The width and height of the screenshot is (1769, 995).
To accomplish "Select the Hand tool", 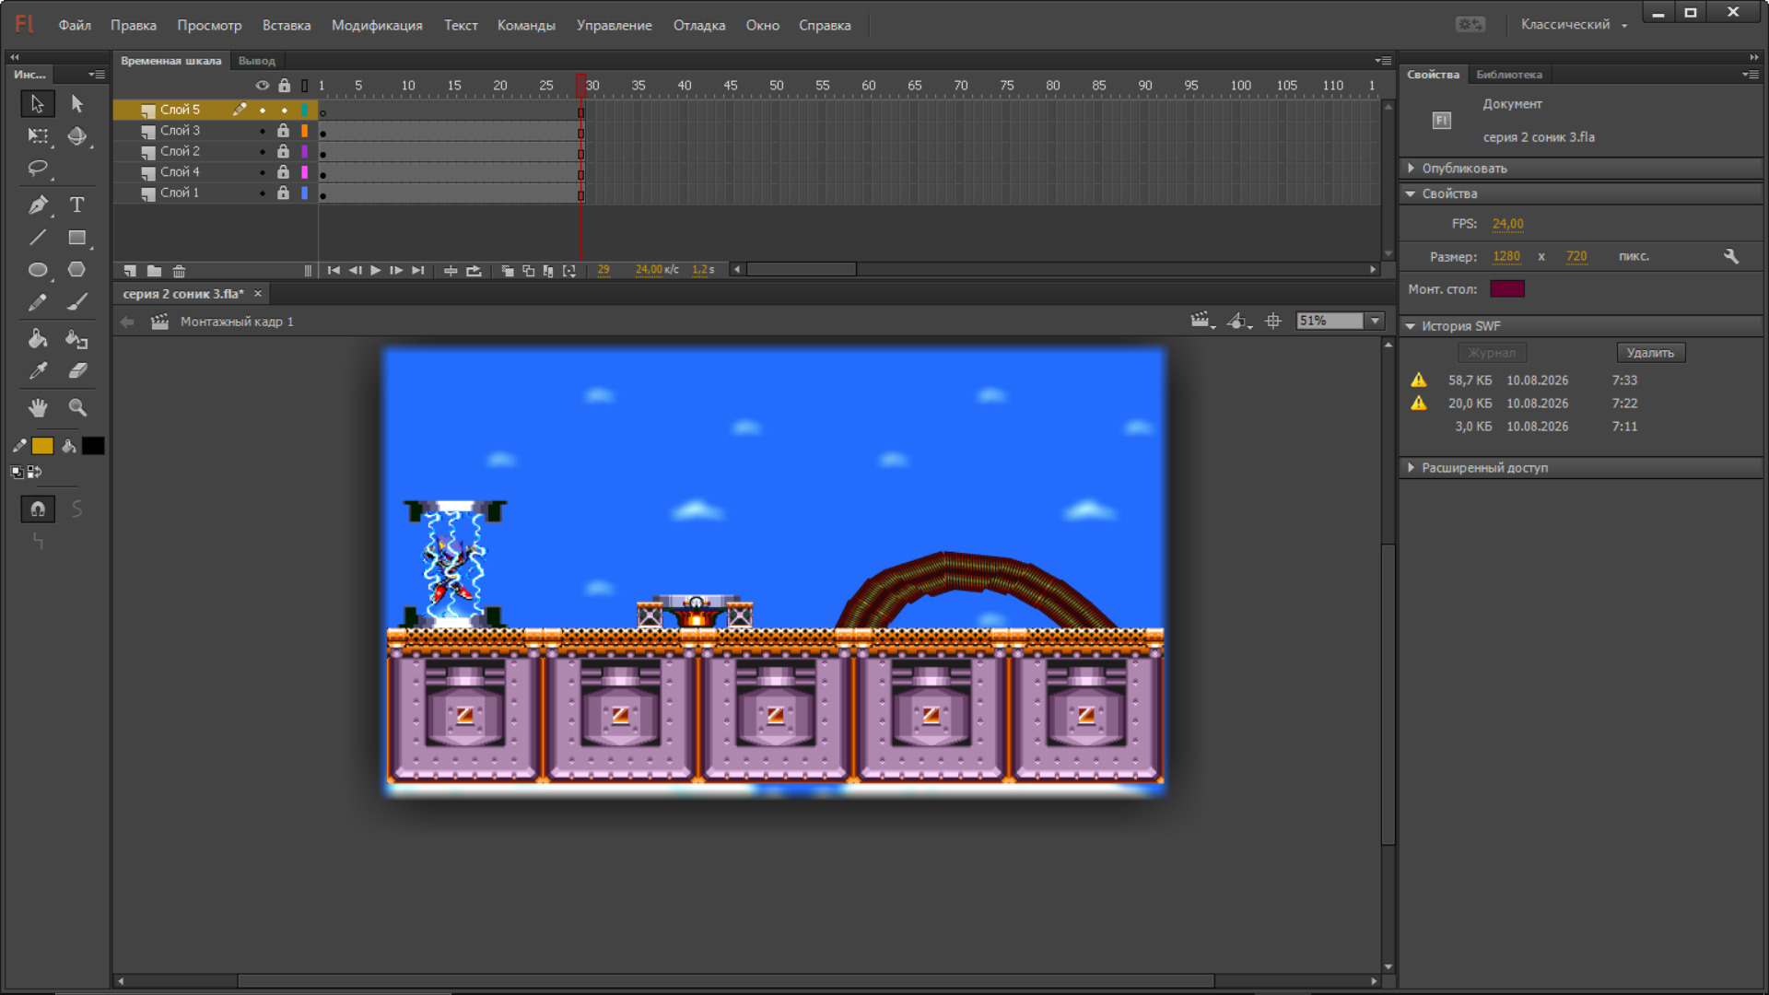I will pyautogui.click(x=38, y=407).
